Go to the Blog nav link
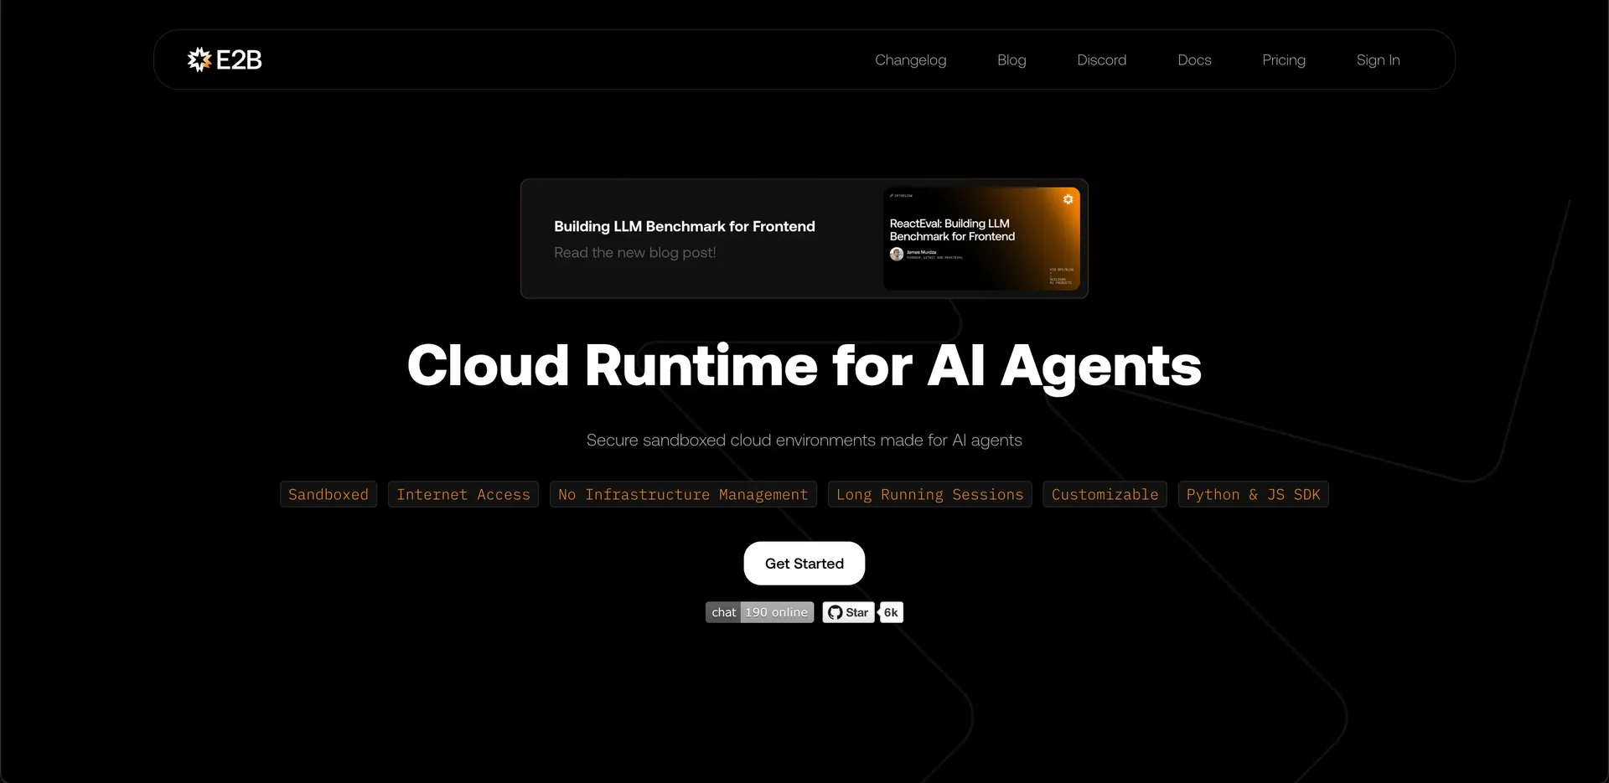The image size is (1609, 783). point(1011,60)
